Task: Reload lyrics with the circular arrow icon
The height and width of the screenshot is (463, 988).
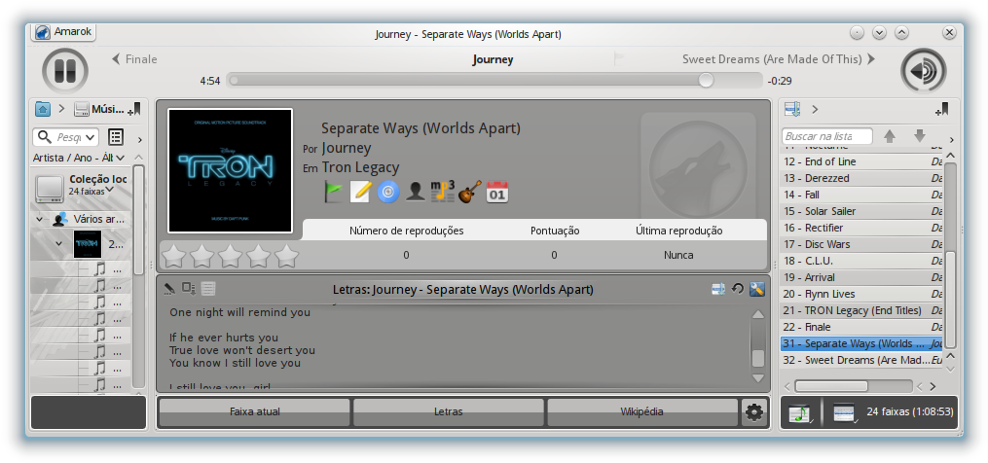Action: point(738,289)
